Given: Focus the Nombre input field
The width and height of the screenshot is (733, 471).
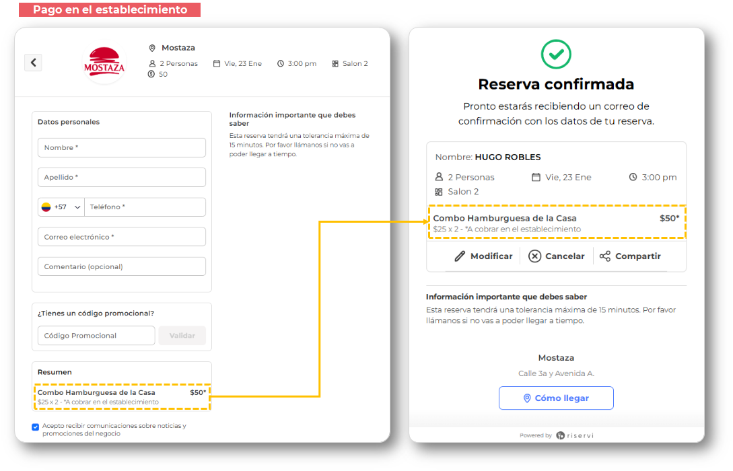Looking at the screenshot, I should [x=122, y=148].
